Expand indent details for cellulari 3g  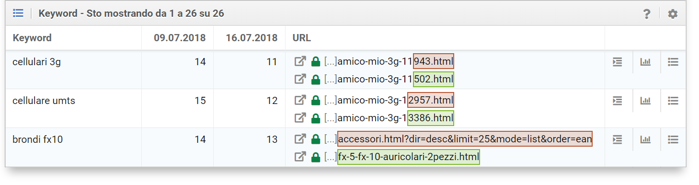point(618,62)
